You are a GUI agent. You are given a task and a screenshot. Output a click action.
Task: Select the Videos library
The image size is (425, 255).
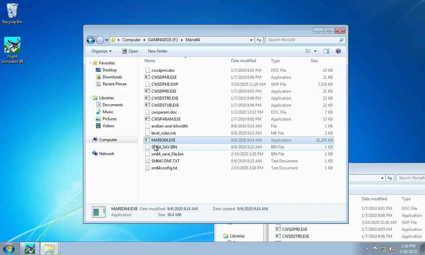tap(108, 126)
